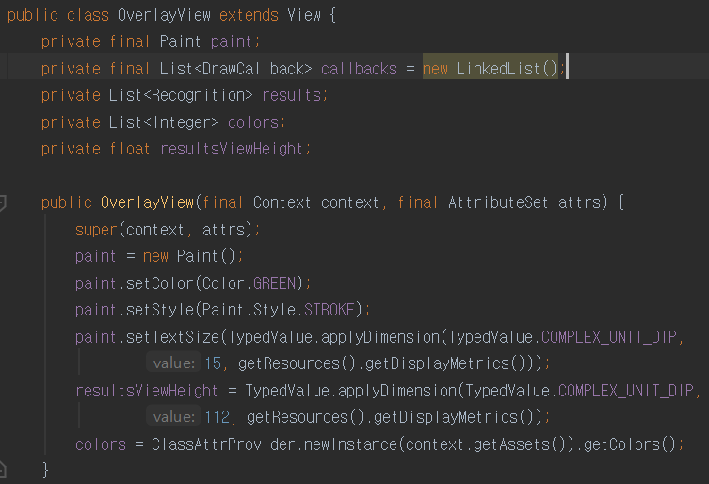Click the 'results' field name
The height and width of the screenshot is (484, 709).
[292, 95]
